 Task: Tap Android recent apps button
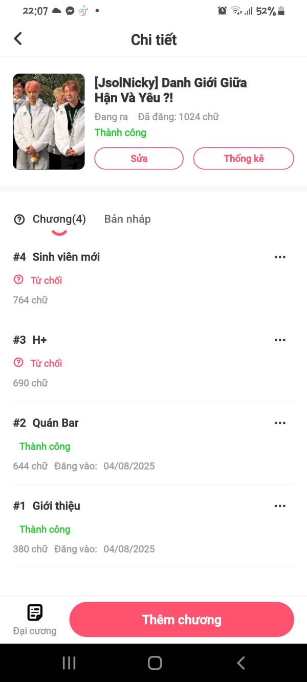pos(69,663)
